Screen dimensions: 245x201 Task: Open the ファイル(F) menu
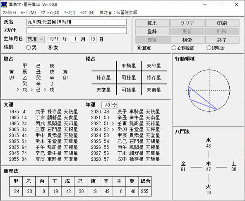point(10,12)
